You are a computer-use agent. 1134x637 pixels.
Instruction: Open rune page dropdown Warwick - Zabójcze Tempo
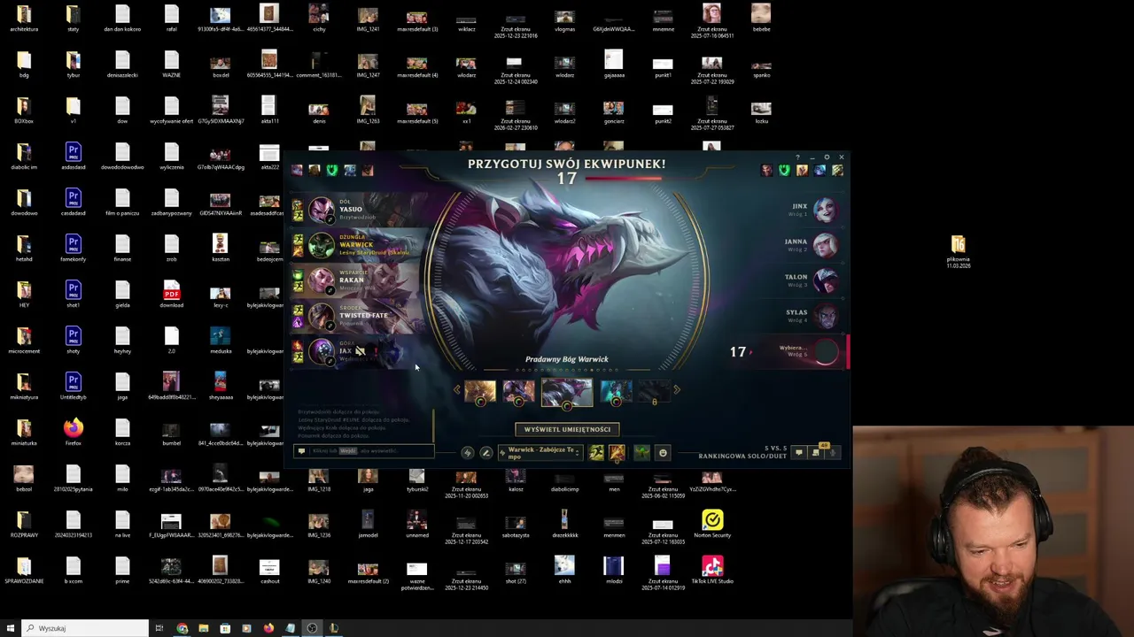click(540, 453)
